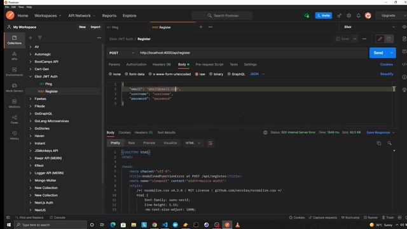Create new collection with plus icon
The height and width of the screenshot is (229, 407).
tap(31, 38)
